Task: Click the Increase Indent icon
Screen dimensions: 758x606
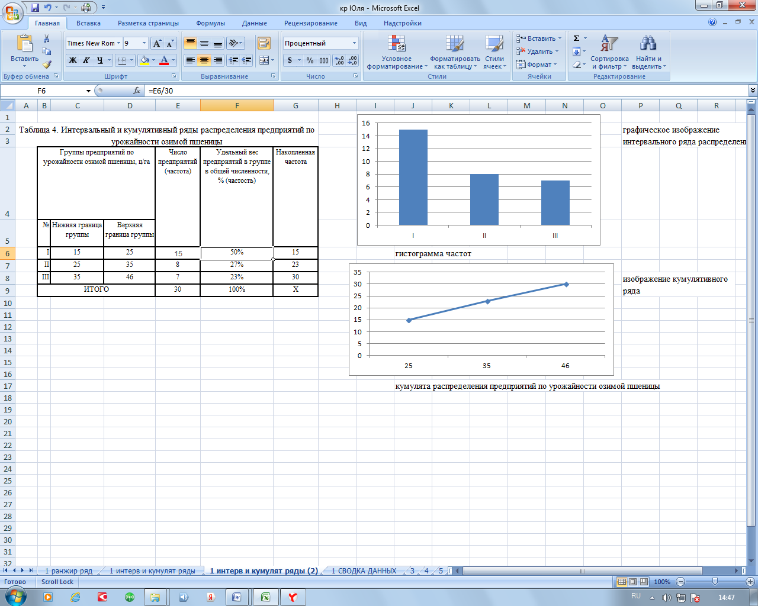Action: 247,60
